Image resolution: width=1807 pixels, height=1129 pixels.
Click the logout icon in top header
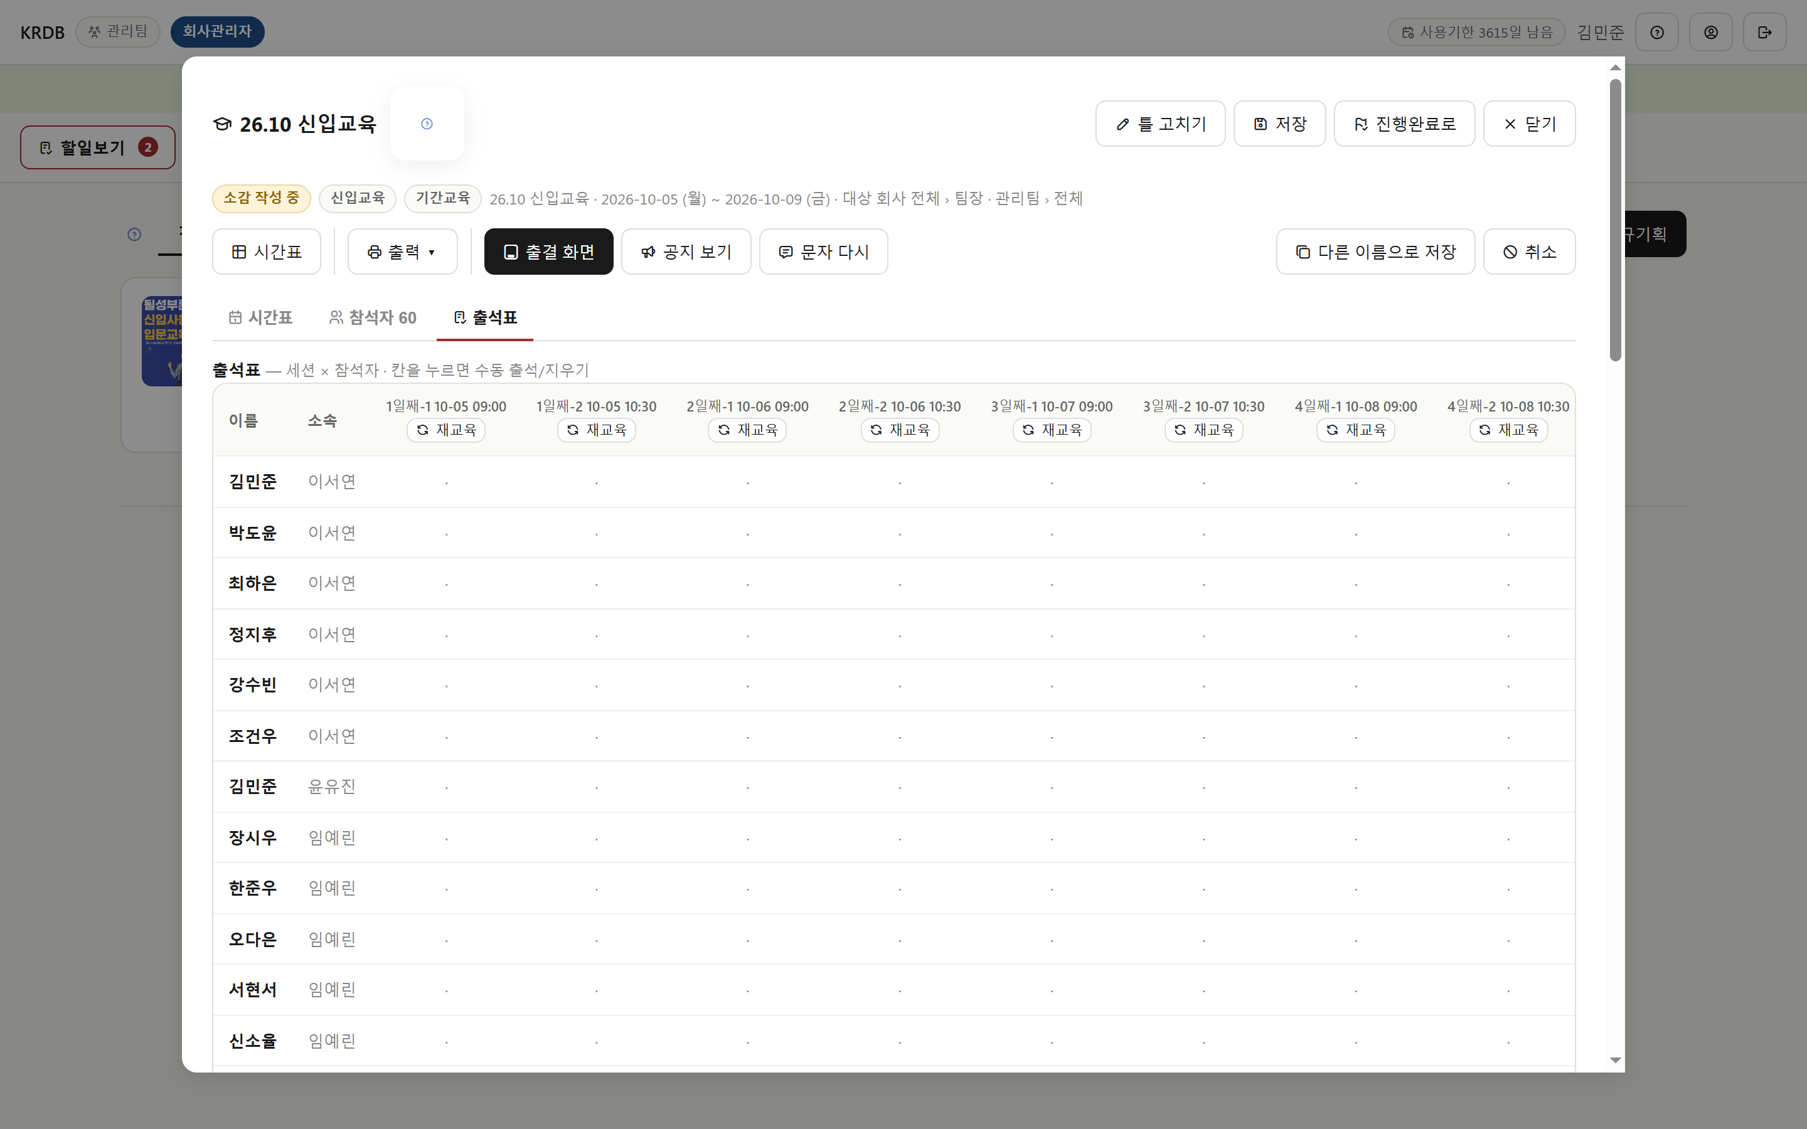[x=1764, y=32]
